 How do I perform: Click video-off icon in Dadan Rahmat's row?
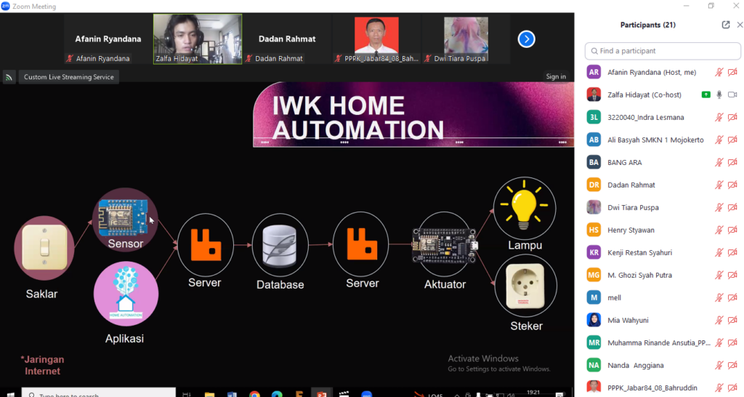tap(732, 185)
